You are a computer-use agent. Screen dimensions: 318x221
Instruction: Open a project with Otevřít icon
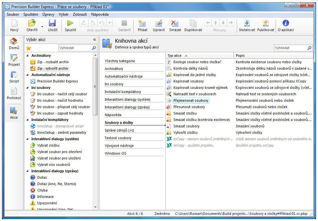32,23
